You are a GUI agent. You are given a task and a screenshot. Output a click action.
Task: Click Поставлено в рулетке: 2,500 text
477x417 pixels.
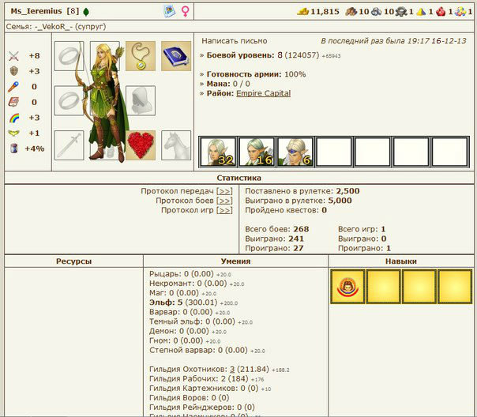tap(302, 191)
